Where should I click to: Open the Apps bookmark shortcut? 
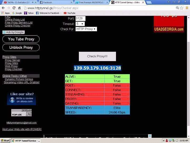coord(6,13)
